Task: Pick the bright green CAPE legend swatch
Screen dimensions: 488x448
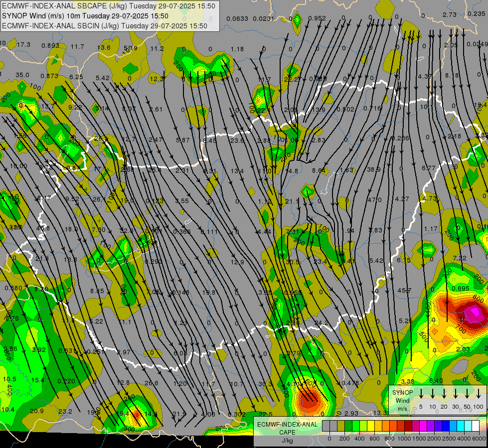Action: 356,426
